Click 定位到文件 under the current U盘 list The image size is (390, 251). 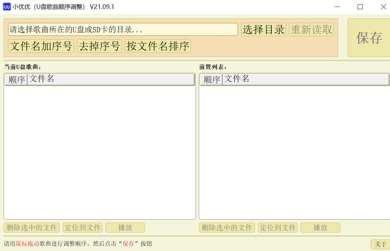pos(83,228)
